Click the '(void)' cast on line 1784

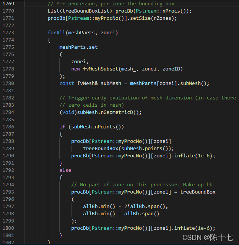pos(68,112)
